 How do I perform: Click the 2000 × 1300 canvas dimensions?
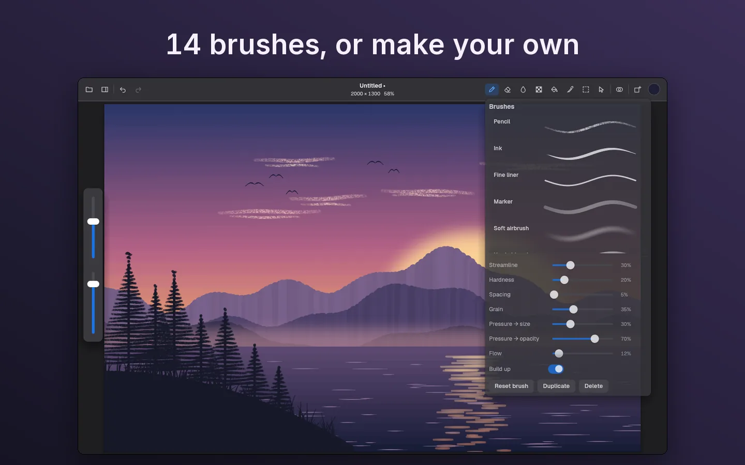pyautogui.click(x=365, y=94)
